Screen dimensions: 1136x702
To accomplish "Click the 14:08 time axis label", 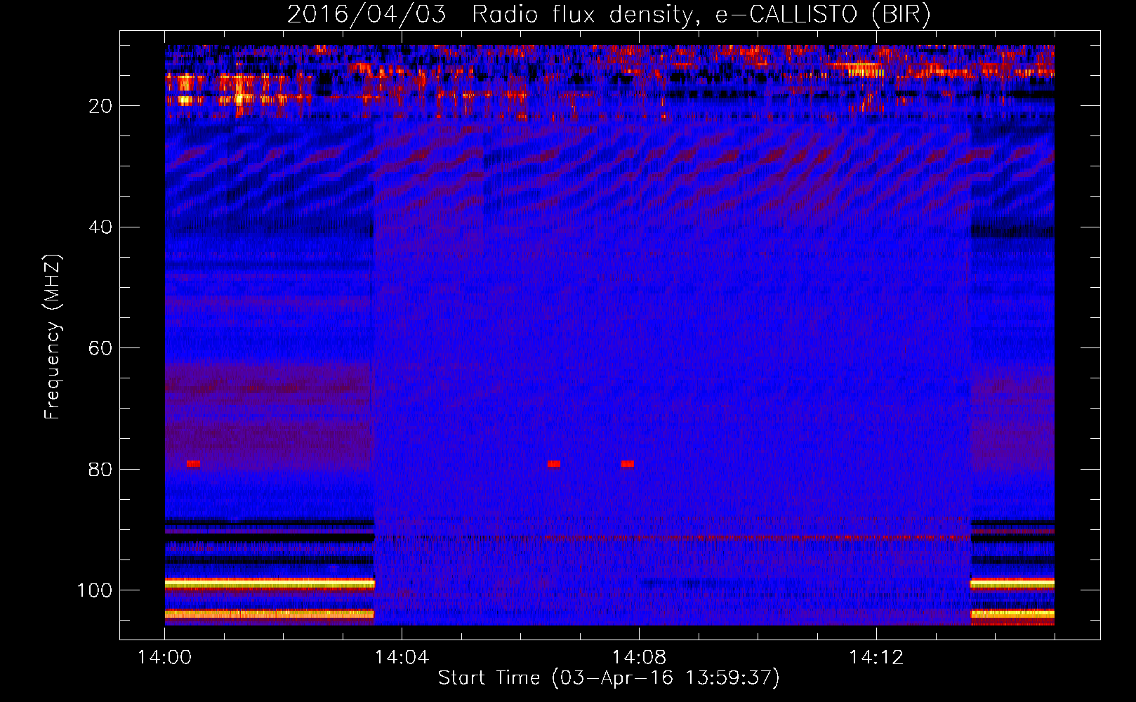I will tap(639, 658).
